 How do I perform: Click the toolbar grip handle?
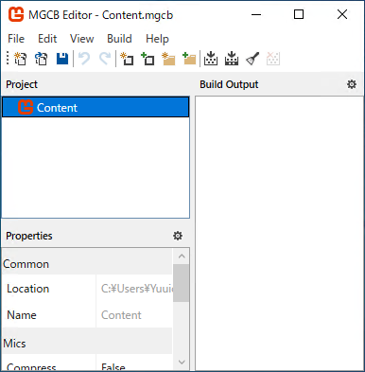[8, 59]
